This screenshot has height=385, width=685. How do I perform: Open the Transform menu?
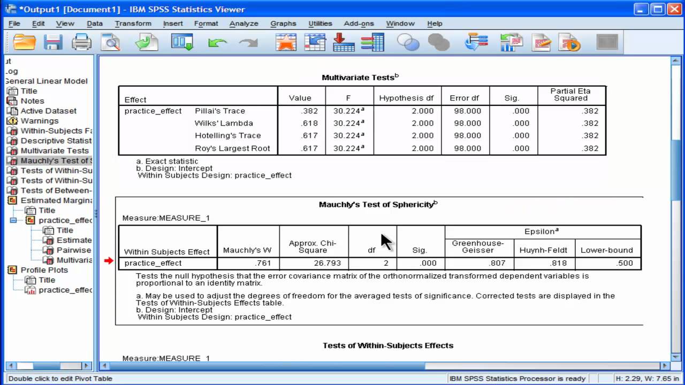coord(133,24)
